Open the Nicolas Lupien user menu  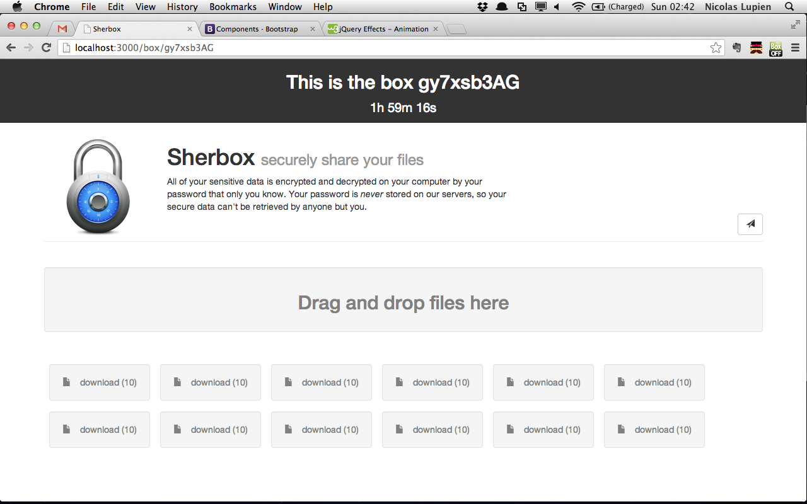pos(738,7)
